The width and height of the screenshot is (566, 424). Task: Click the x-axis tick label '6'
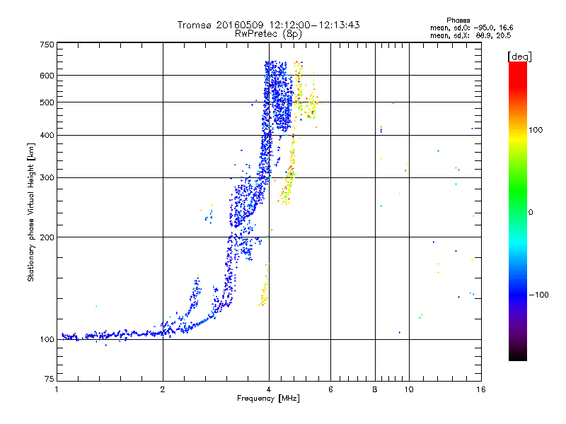coord(330,389)
